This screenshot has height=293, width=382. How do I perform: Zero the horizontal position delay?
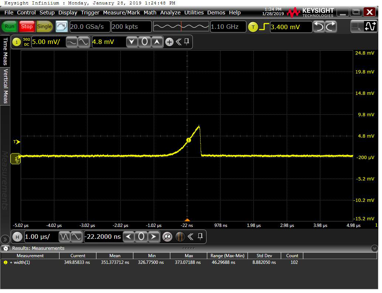pyautogui.click(x=141, y=237)
